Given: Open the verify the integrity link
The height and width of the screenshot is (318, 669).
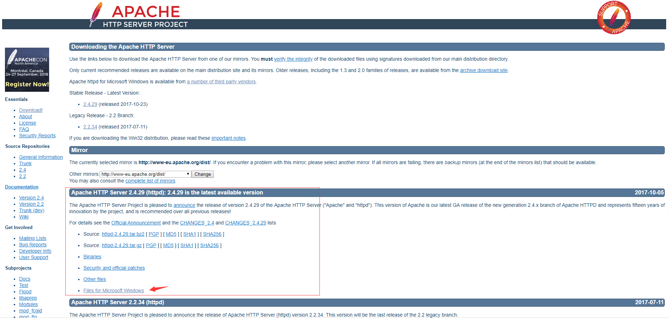Looking at the screenshot, I should [x=293, y=59].
